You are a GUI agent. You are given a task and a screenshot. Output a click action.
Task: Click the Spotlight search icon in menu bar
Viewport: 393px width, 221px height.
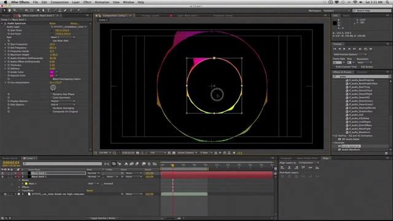point(387,2)
